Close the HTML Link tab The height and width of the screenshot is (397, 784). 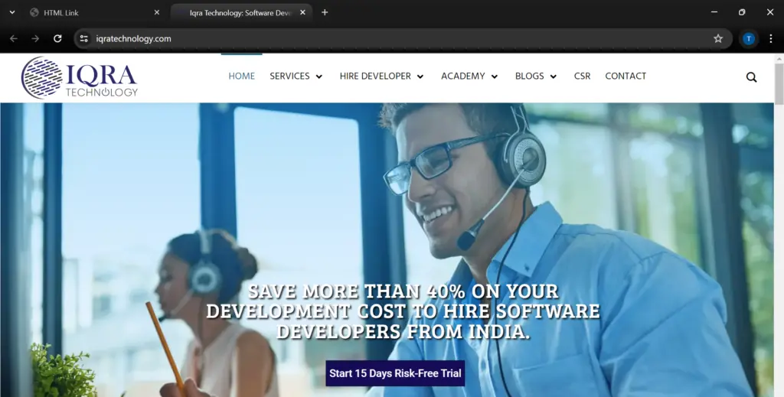(156, 12)
